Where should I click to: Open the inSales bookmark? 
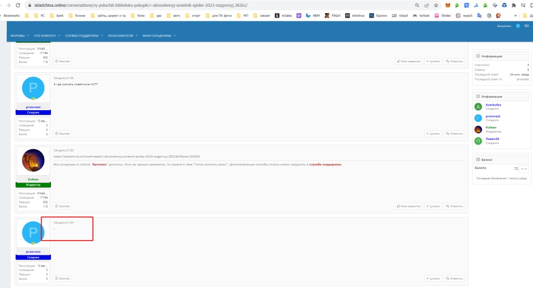click(x=283, y=16)
